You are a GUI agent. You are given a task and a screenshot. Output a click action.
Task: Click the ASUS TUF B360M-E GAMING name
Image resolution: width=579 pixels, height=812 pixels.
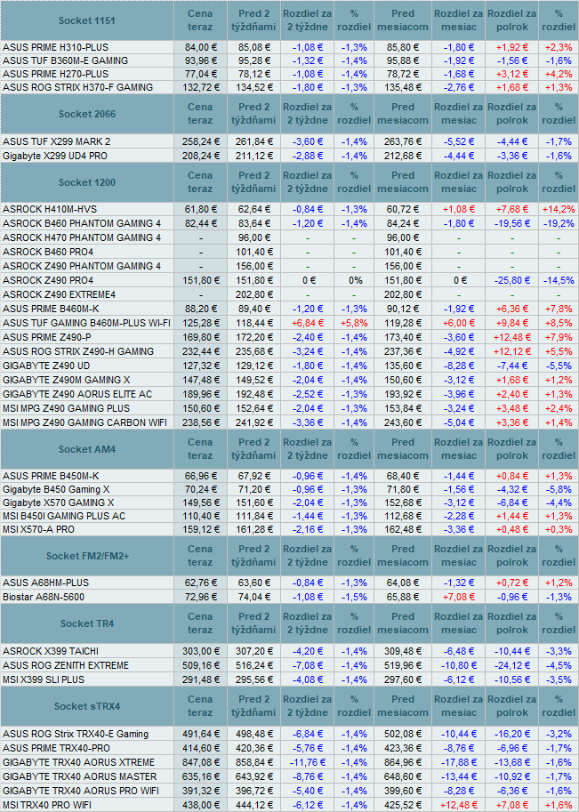65,60
